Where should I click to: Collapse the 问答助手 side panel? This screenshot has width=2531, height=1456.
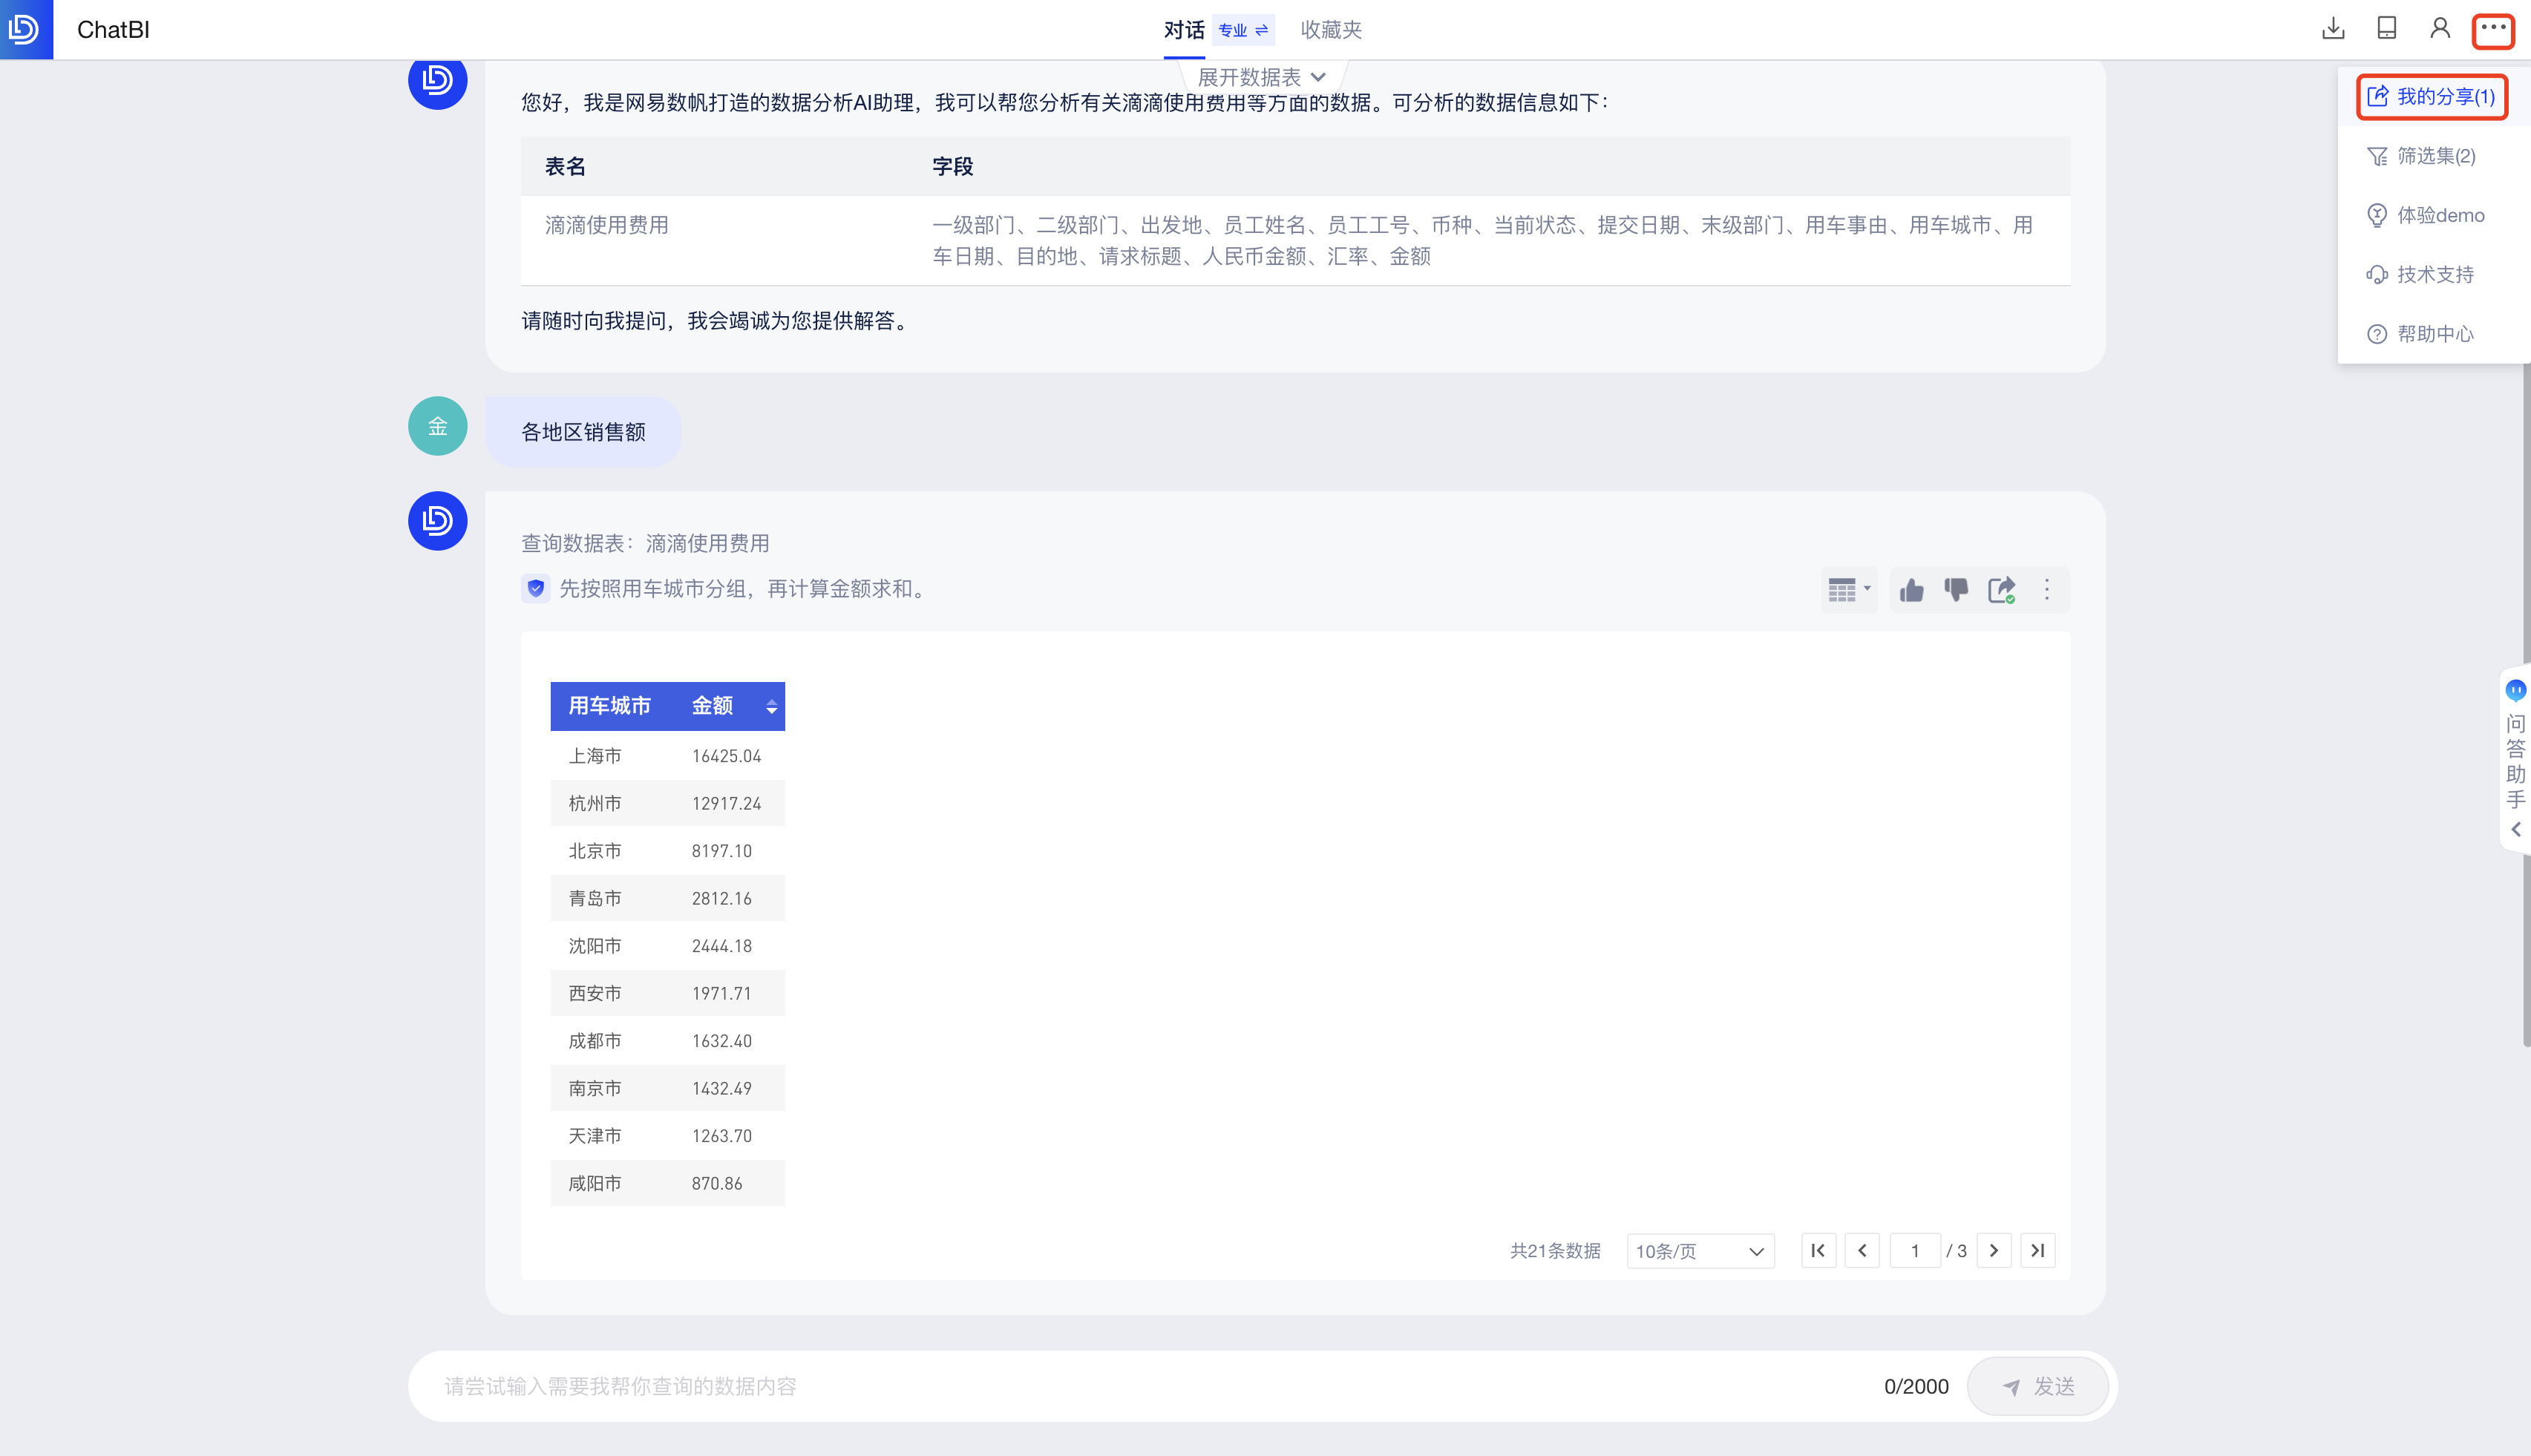click(2515, 829)
